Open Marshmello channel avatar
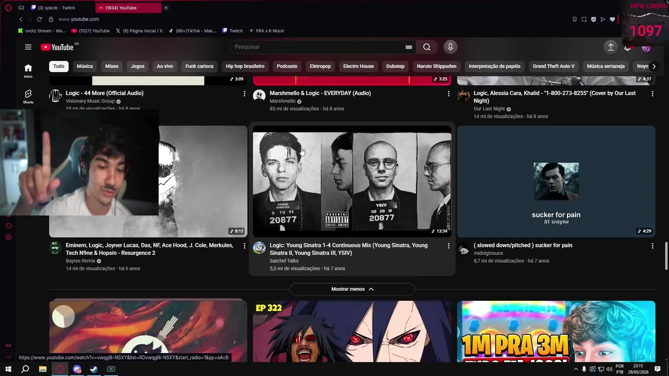Screen dimensions: 669x376 (259, 96)
